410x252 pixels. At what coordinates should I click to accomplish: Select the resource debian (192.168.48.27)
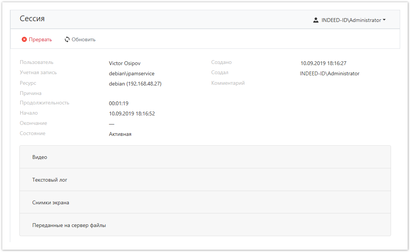[x=135, y=84]
